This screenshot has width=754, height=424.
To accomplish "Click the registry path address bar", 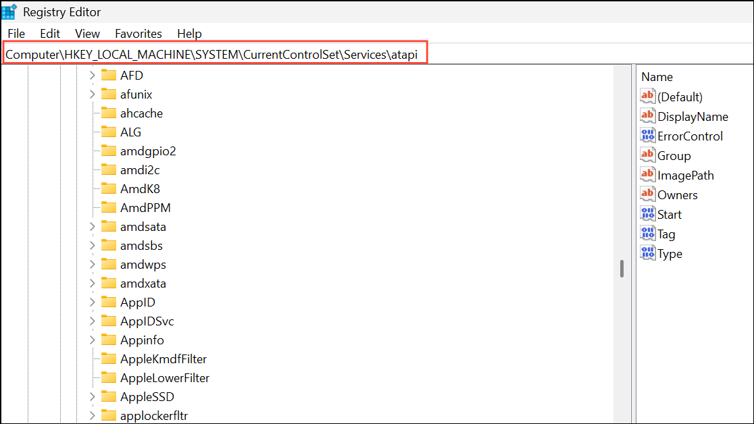I will (x=216, y=54).
